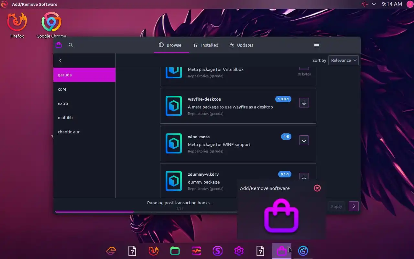Launch Firefox from the dock
Viewport: 414px width, 259px height.
click(154, 251)
